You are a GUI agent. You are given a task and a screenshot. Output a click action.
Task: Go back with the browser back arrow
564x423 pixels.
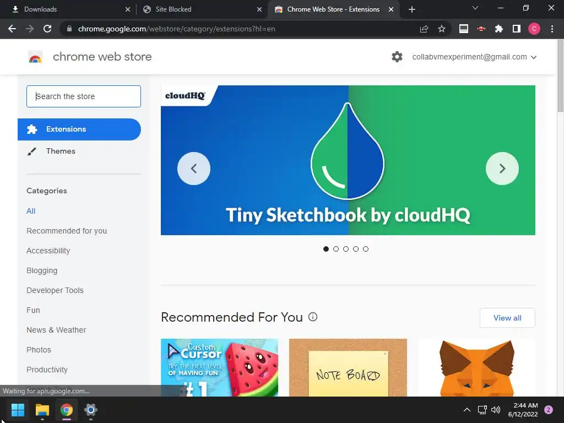(x=12, y=29)
